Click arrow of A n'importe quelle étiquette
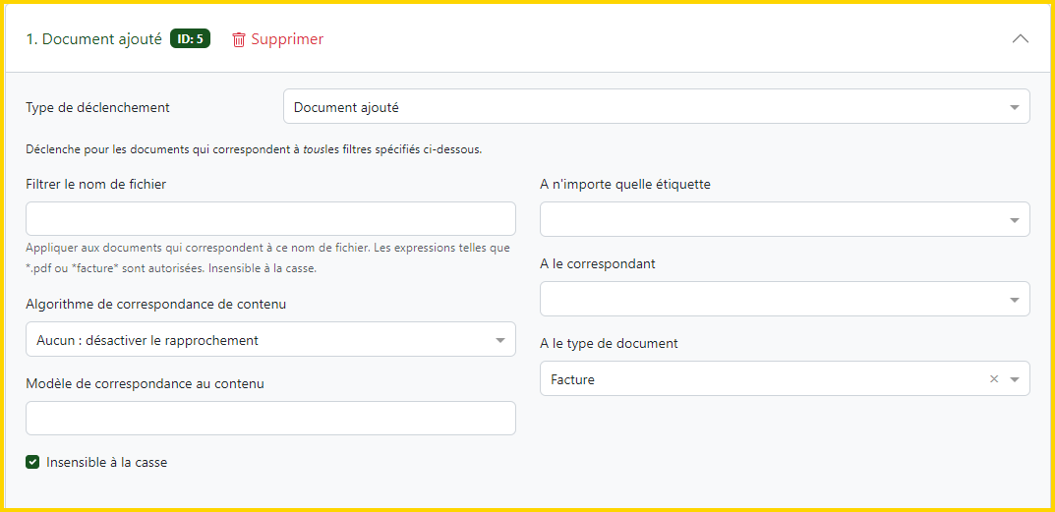The height and width of the screenshot is (512, 1055). coord(1015,220)
